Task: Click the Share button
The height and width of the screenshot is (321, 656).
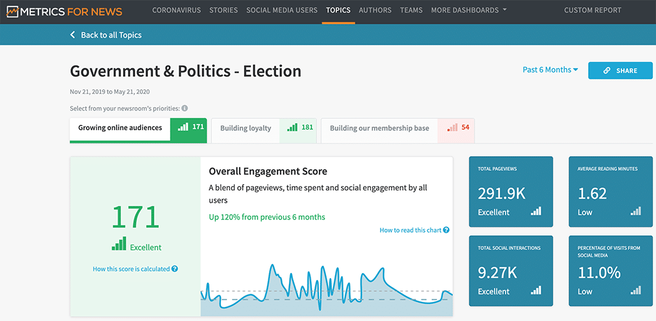Action: point(620,70)
